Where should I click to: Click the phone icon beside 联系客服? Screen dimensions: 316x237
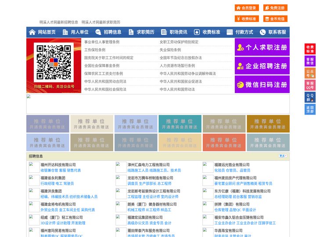pyautogui.click(x=262, y=32)
